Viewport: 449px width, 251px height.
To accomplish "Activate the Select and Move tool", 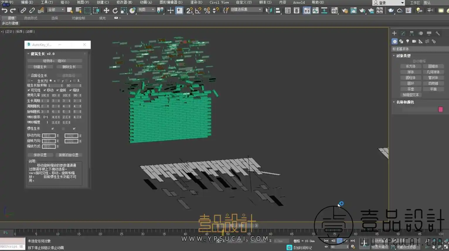I will click(106, 11).
